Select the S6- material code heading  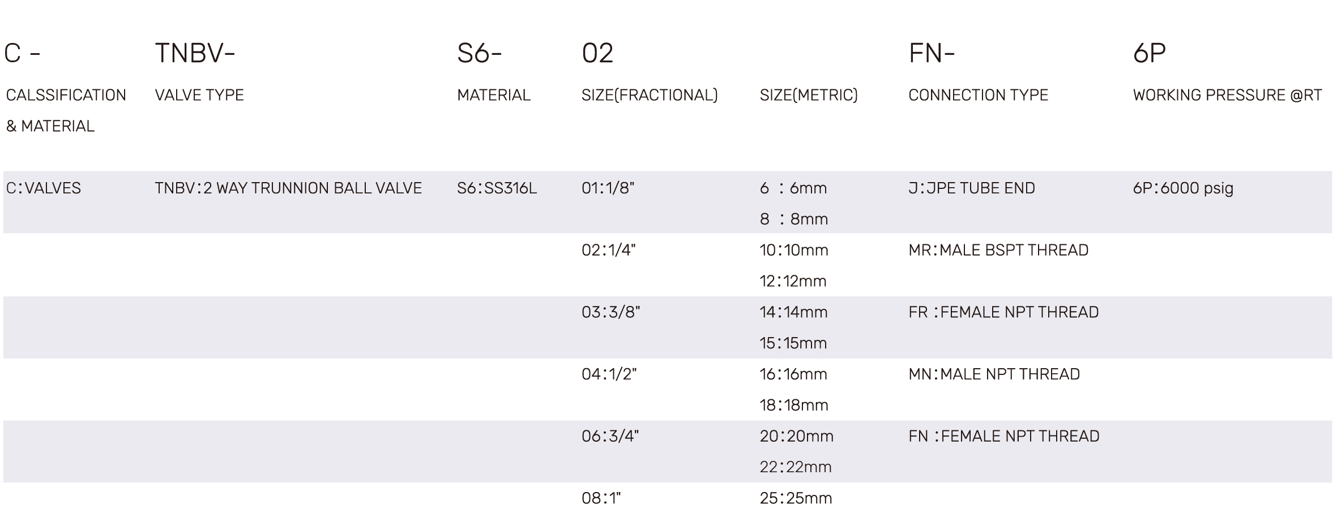point(480,53)
